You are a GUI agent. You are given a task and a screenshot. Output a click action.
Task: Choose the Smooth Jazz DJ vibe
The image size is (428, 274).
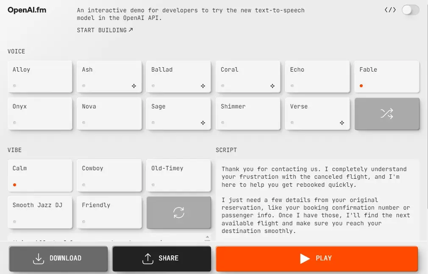pos(40,212)
